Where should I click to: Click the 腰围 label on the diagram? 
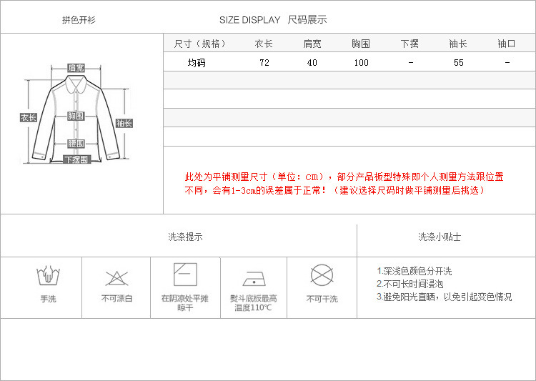pos(76,144)
